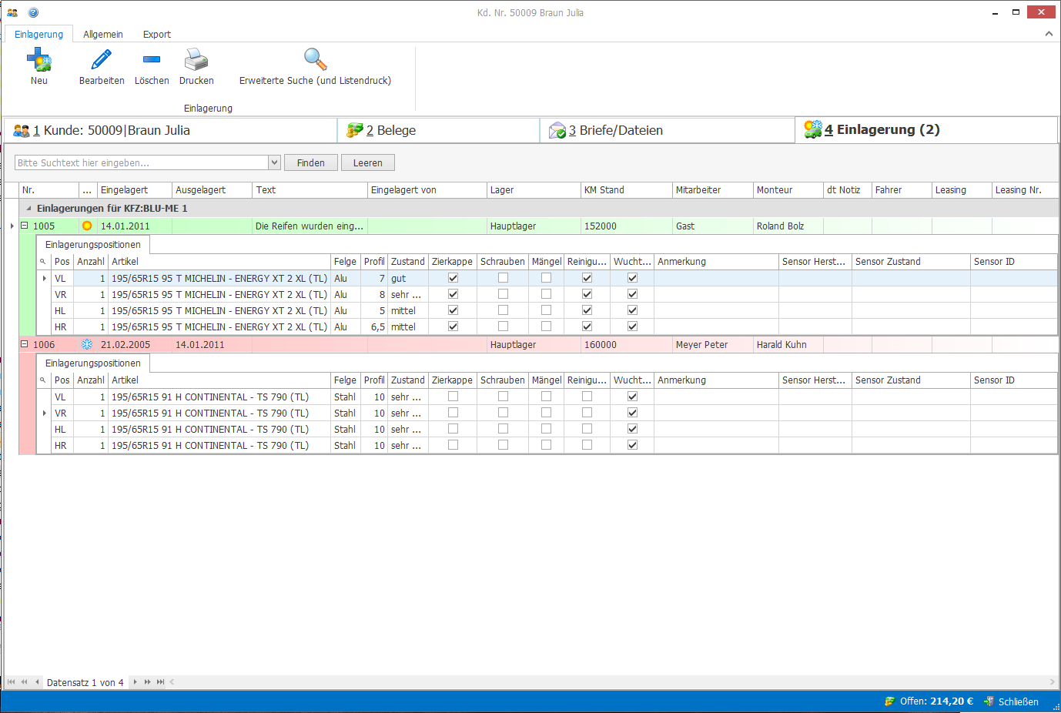
Task: Go to previous record navigator arrow
Action: tap(37, 682)
